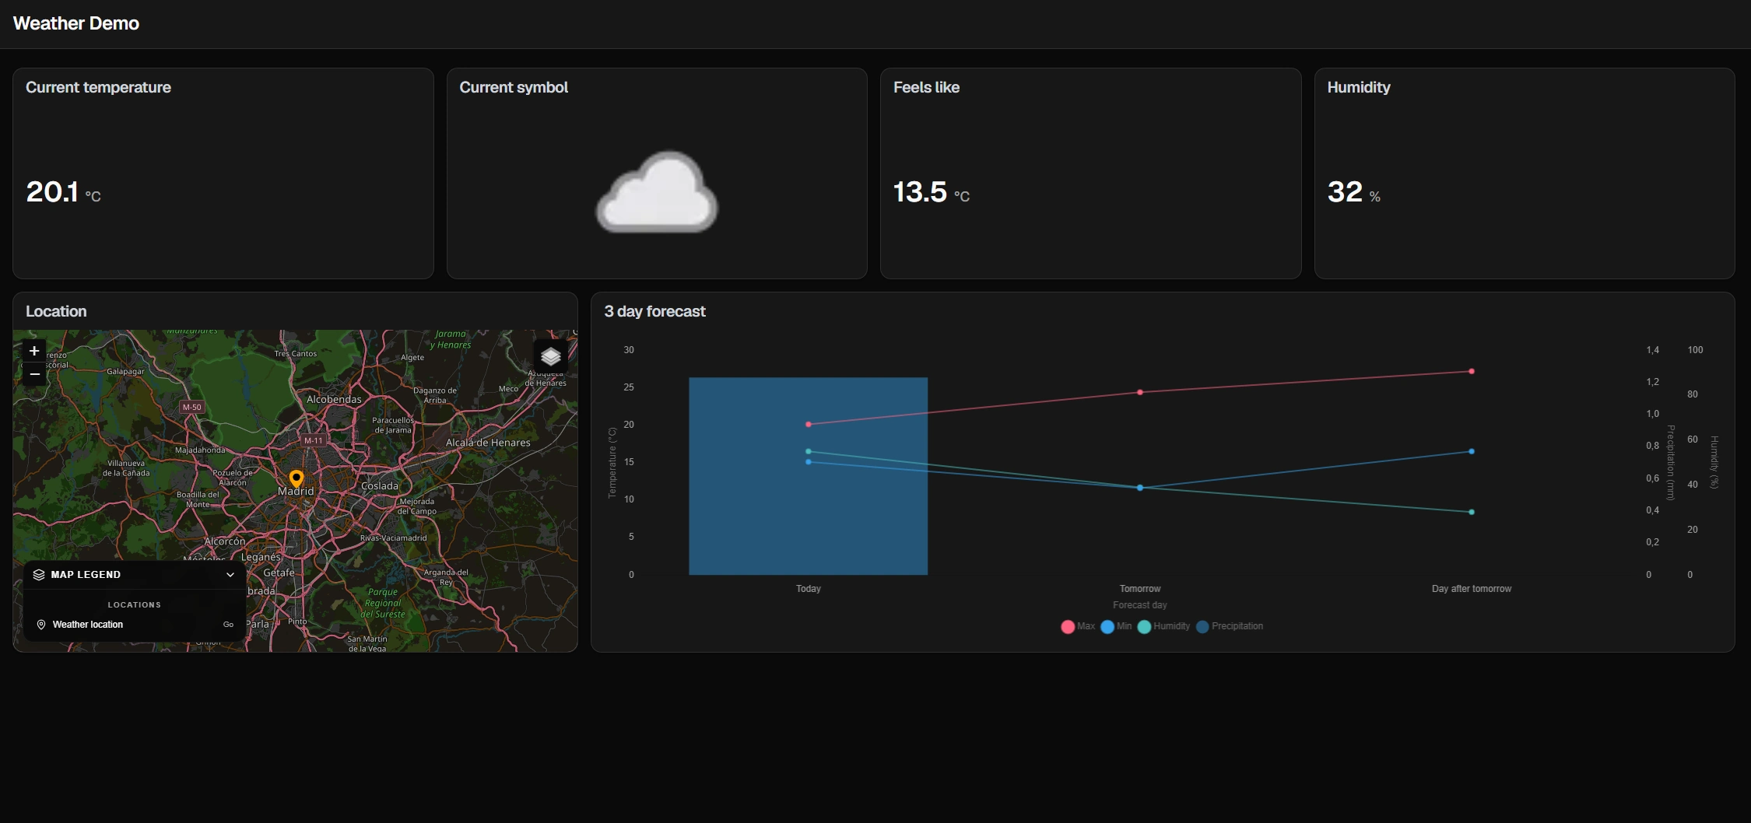The height and width of the screenshot is (823, 1751).
Task: Click Galapagar label on the map
Action: pyautogui.click(x=125, y=371)
